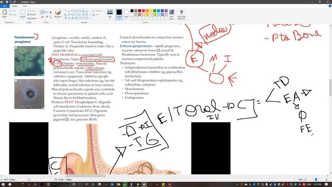The image size is (332, 187).
Task: Open the shape Fill dropdown
Action: pos(96,15)
